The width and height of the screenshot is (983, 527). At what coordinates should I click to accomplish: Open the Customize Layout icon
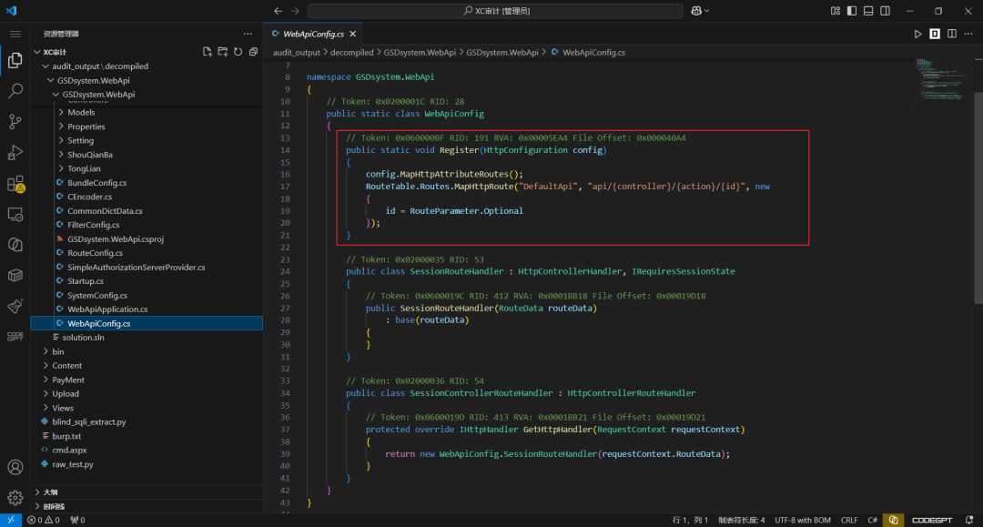(x=835, y=11)
